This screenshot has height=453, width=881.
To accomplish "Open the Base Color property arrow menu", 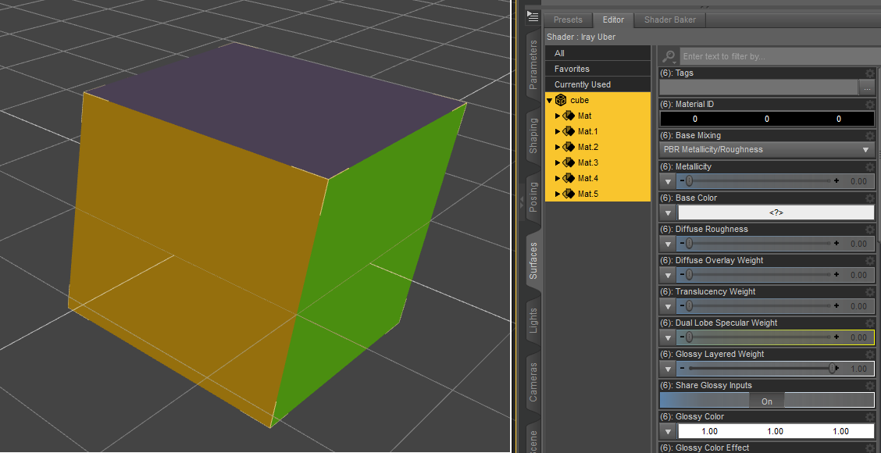I will 668,213.
